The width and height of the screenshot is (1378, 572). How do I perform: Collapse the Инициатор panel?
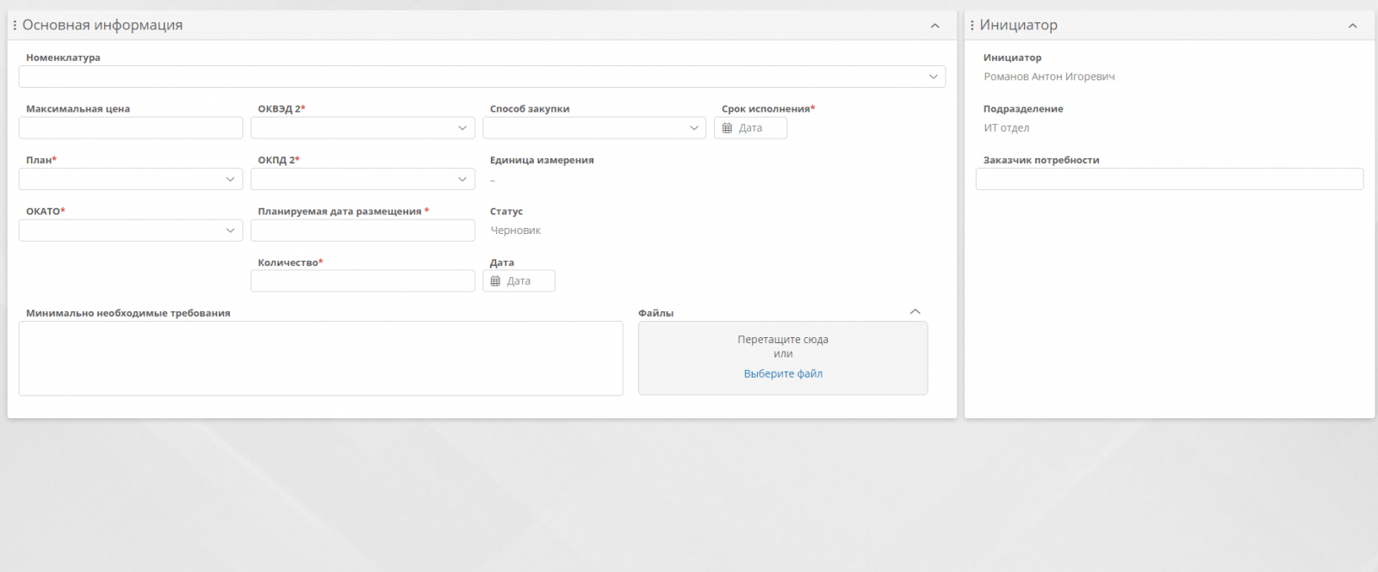1352,26
